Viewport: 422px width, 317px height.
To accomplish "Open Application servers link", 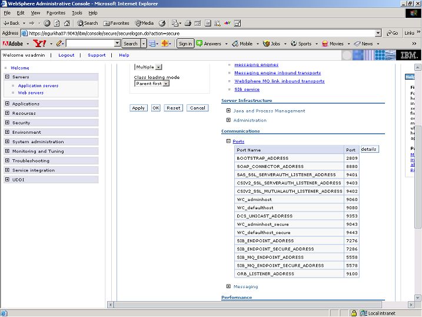I will coord(38,85).
